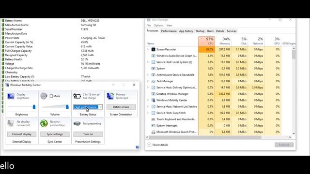This screenshot has height=174, width=310.
Task: Click the vertical scrollbar down arrow in Task Manager
Action: click(x=294, y=133)
